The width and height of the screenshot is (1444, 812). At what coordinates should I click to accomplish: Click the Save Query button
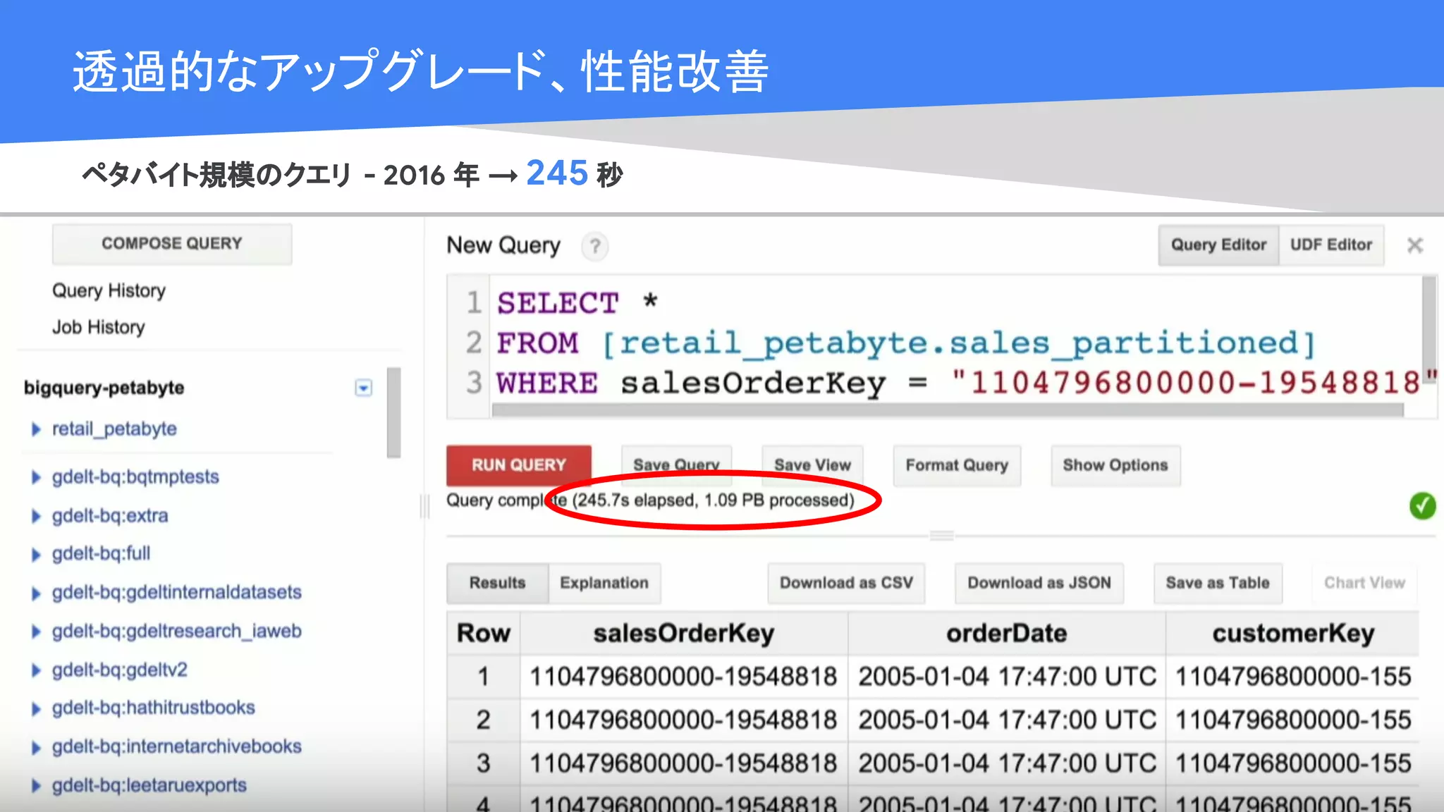[x=676, y=465]
